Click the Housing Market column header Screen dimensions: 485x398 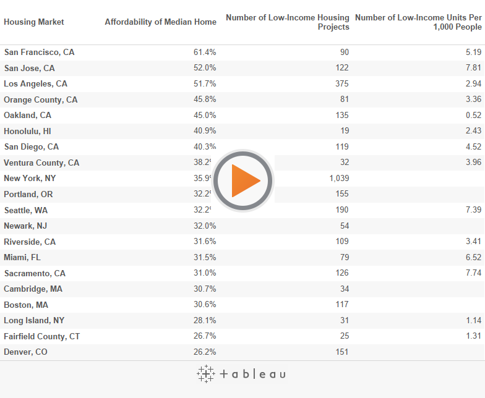[x=34, y=22]
